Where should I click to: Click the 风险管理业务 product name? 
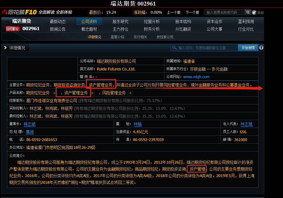pos(114,93)
